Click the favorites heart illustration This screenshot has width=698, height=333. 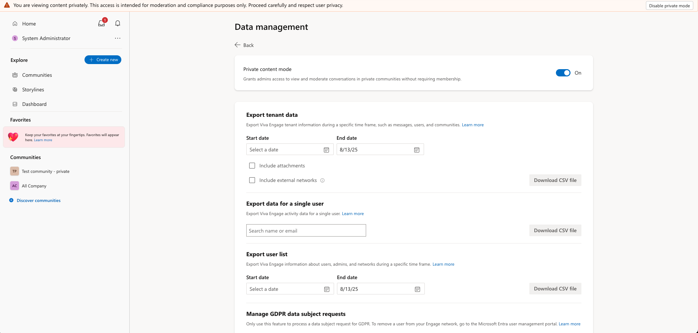(x=13, y=137)
